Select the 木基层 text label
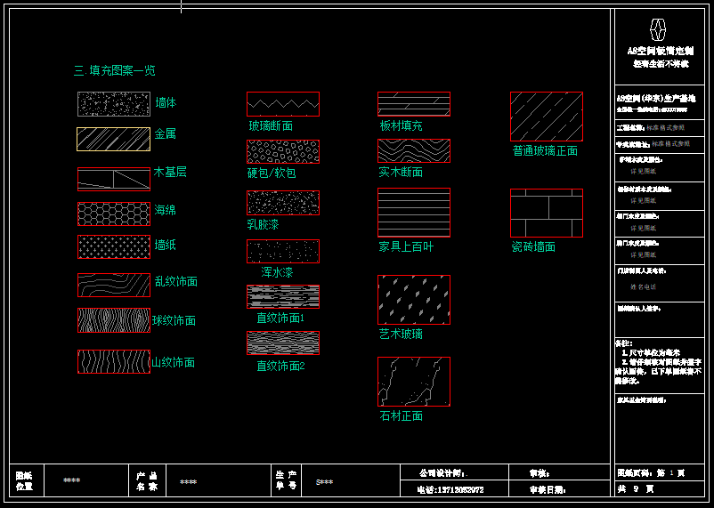Screen dimensions: 714x508 [x=170, y=172]
